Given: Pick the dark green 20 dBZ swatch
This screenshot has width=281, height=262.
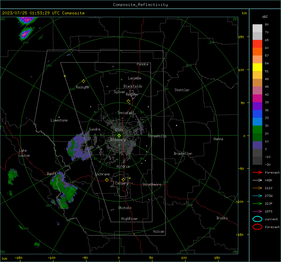Looking at the screenshot, I should [257, 137].
